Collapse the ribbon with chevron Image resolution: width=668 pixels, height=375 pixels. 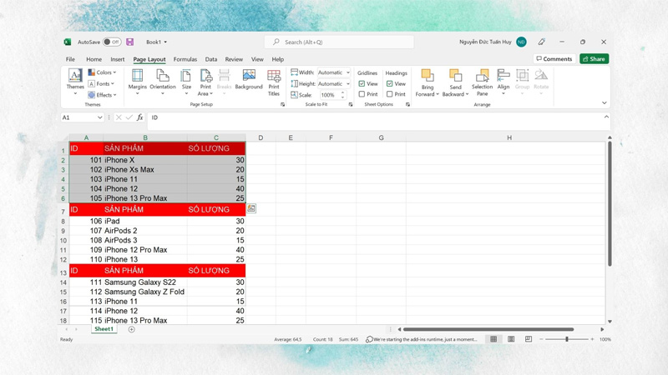click(604, 102)
